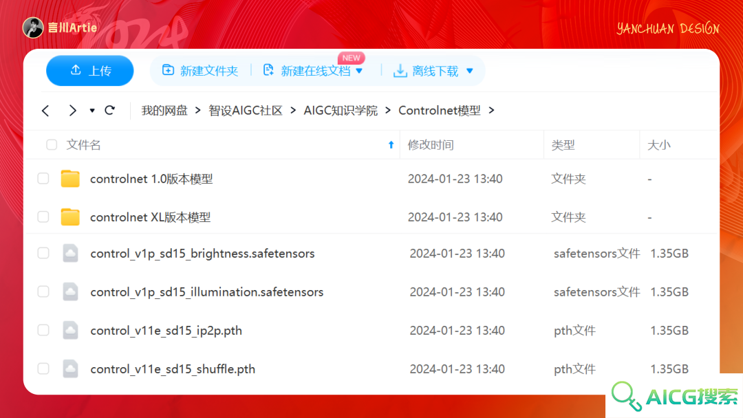The image size is (743, 418).
Task: Toggle the select-all checkbox in header
Action: point(52,145)
